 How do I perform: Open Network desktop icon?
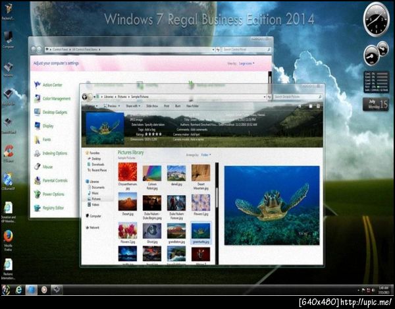(8, 69)
